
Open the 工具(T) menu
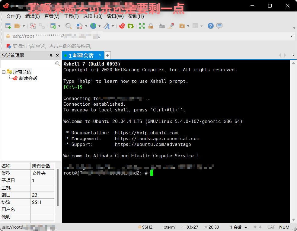point(71,16)
